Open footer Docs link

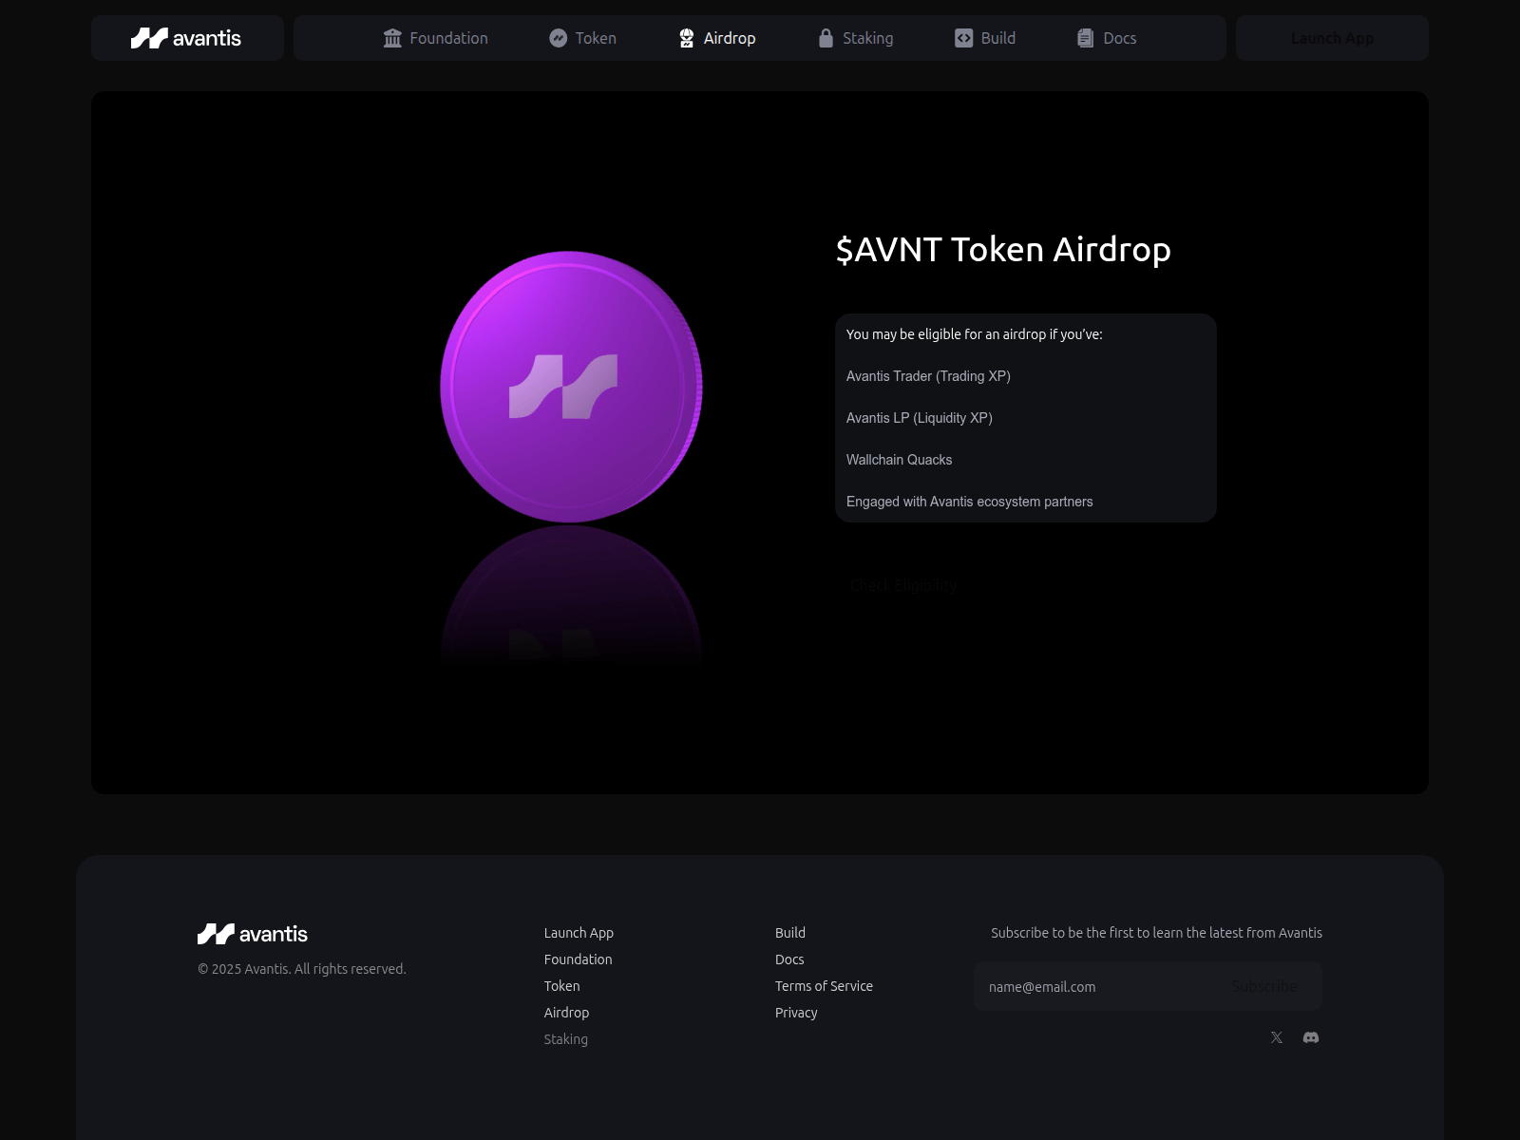point(789,959)
